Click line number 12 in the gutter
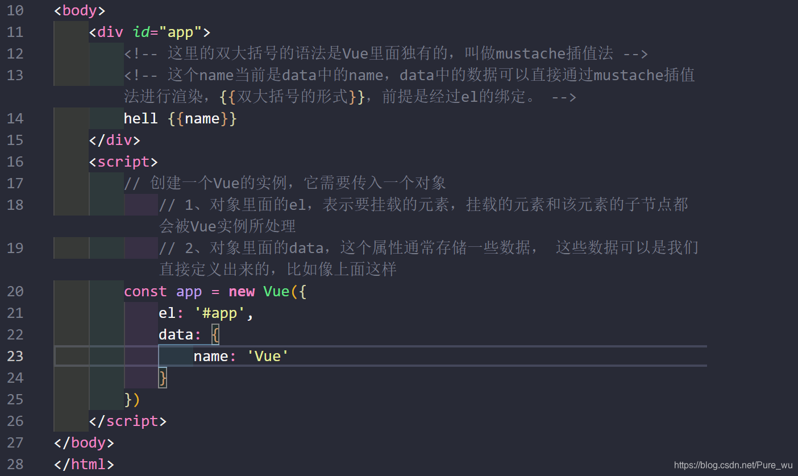Screen dimensions: 798x476 click(x=15, y=53)
